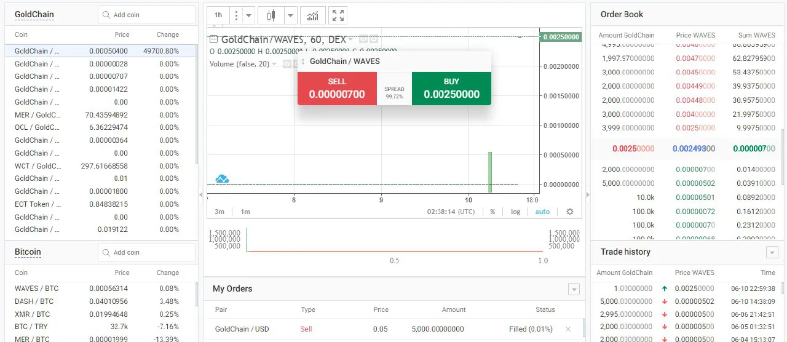Collapse the right panel arrow
The image size is (787, 342).
pyautogui.click(x=588, y=194)
